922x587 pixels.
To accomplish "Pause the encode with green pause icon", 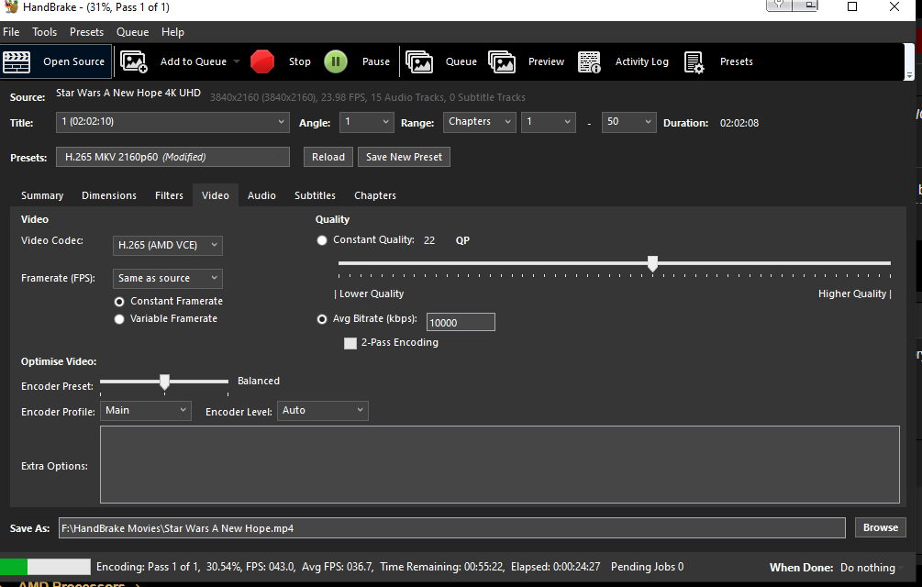I will 336,62.
